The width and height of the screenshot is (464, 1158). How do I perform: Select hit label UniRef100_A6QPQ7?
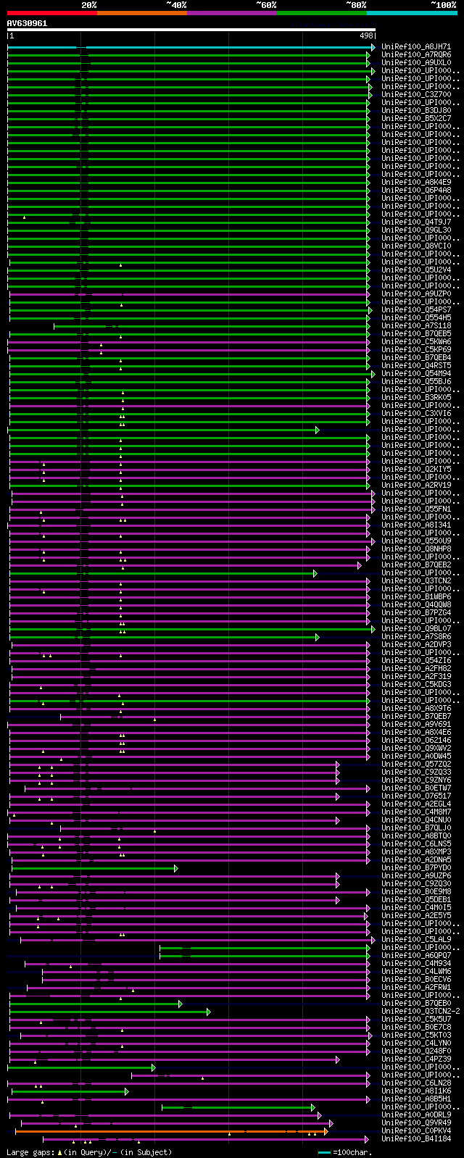tap(416, 956)
